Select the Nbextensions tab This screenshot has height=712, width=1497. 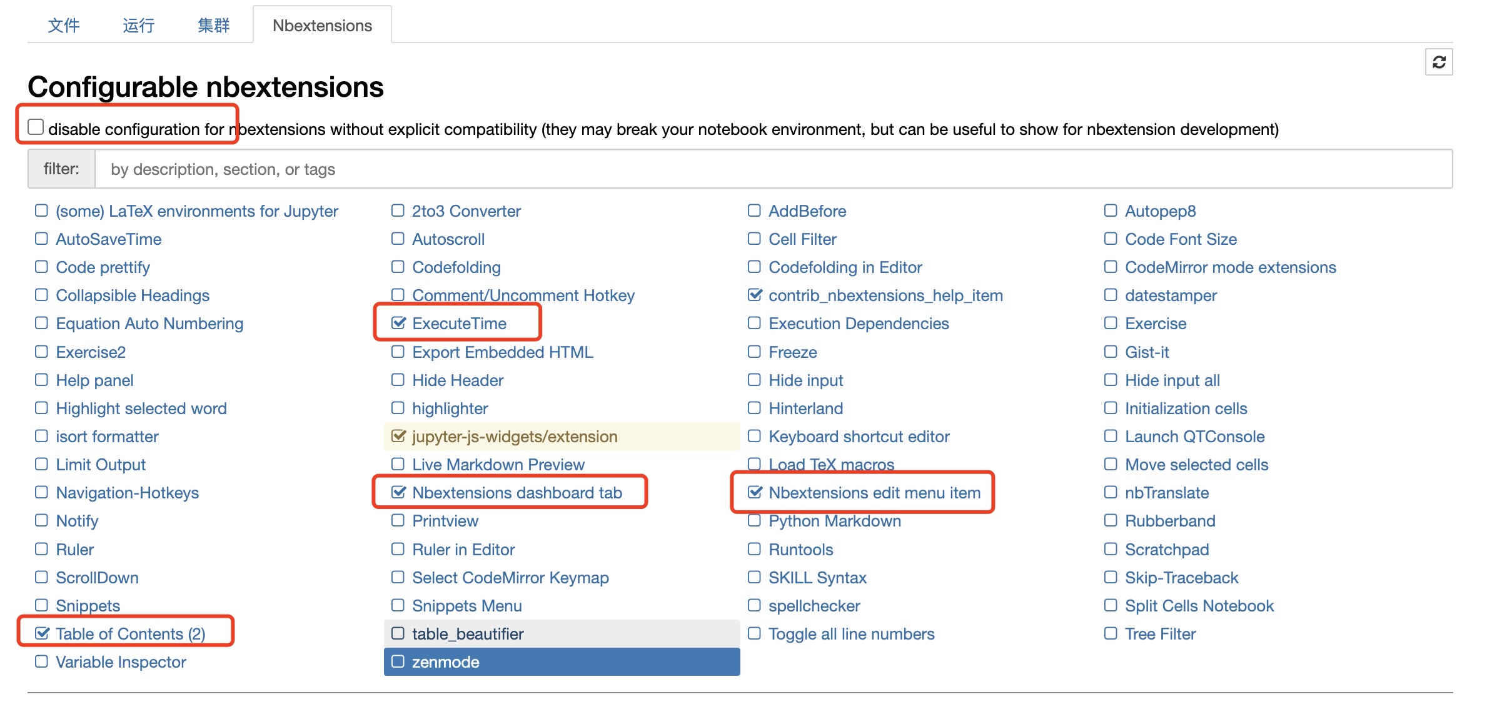322,26
